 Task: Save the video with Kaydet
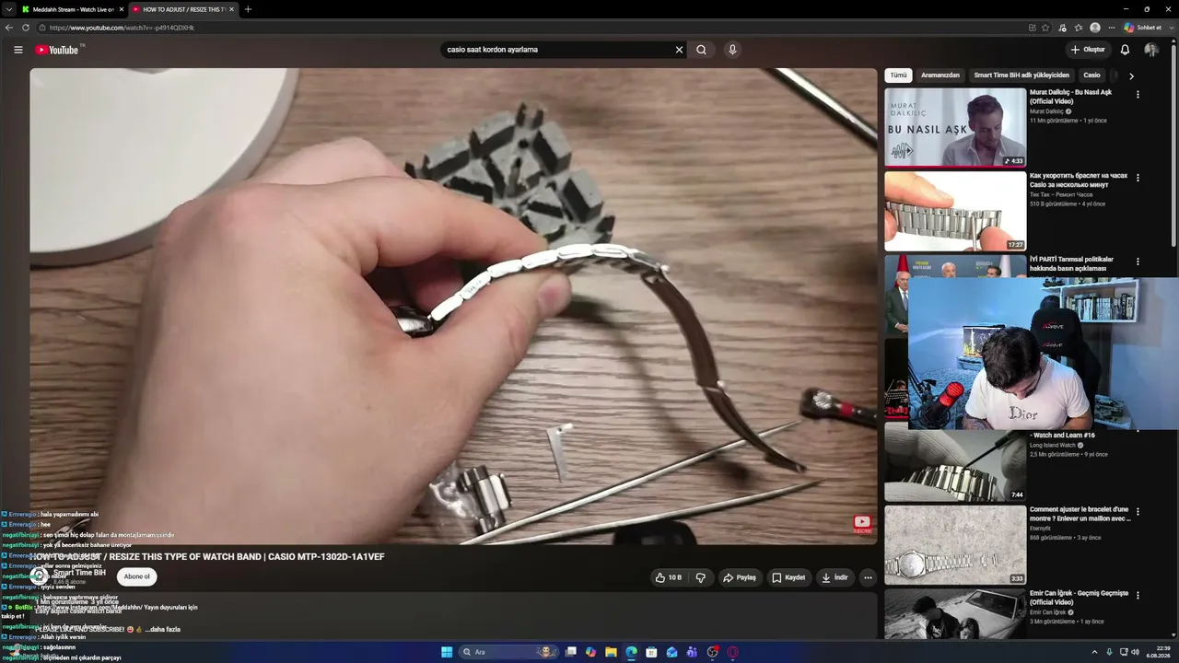coord(788,577)
